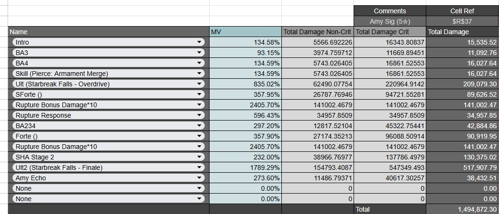Select non-crit value 27174.35213
The width and height of the screenshot is (499, 214).
coord(317,136)
